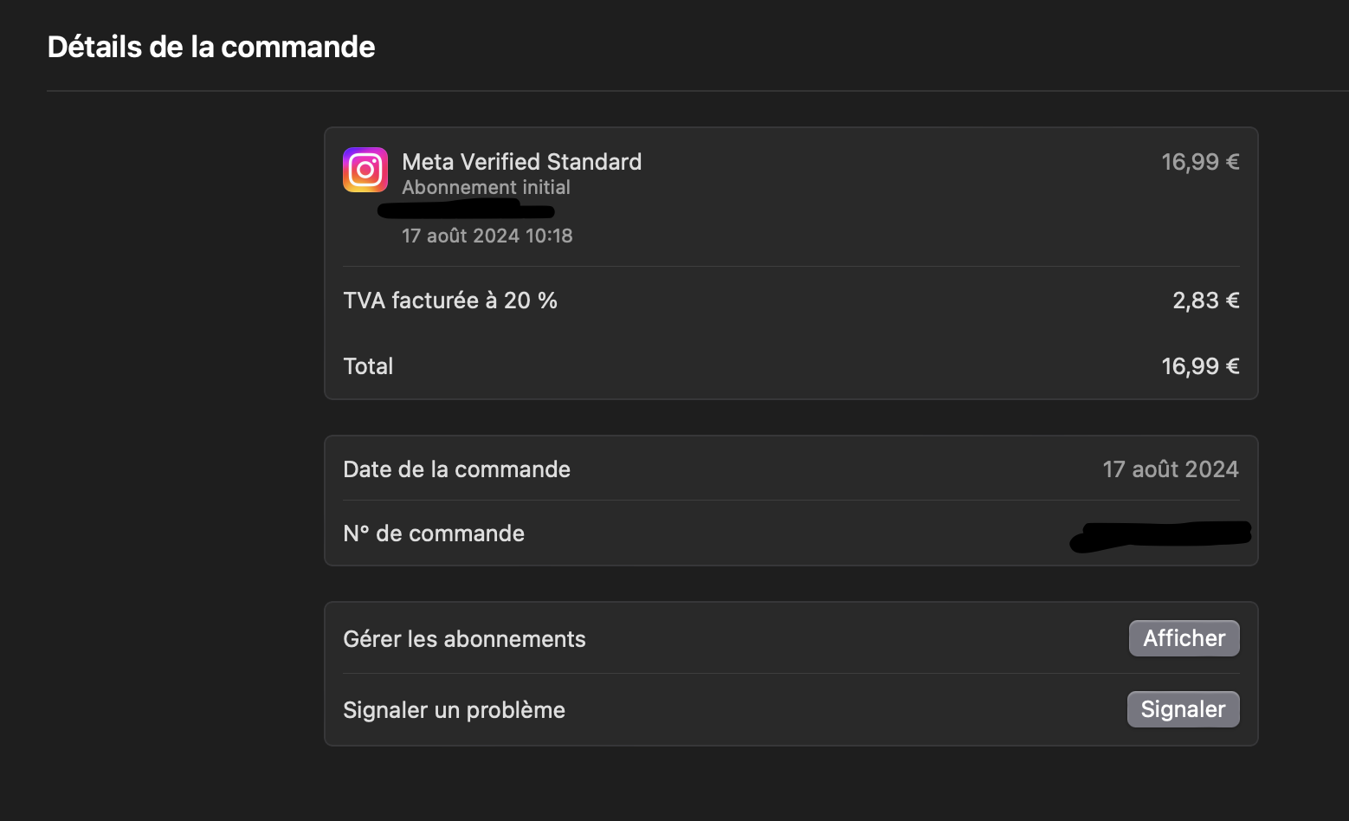This screenshot has width=1349, height=821.
Task: Select the Date de la commande label
Action: 456,469
